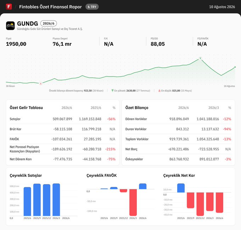Click the TRY currency badge
Image resolution: width=241 pixels, height=230 pixels.
point(92,7)
